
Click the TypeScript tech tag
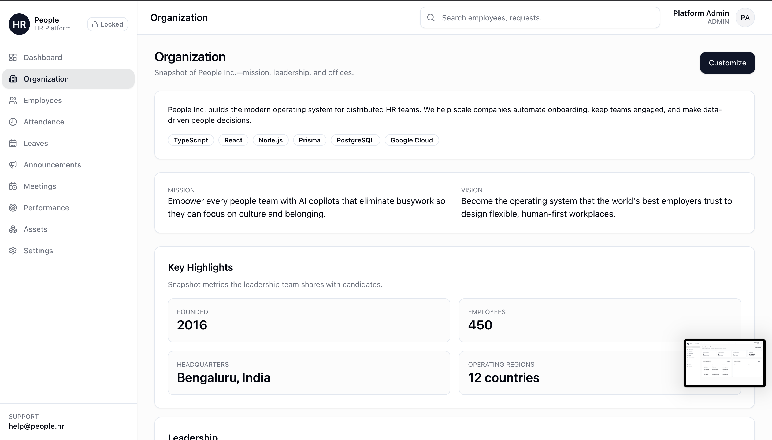pyautogui.click(x=191, y=140)
